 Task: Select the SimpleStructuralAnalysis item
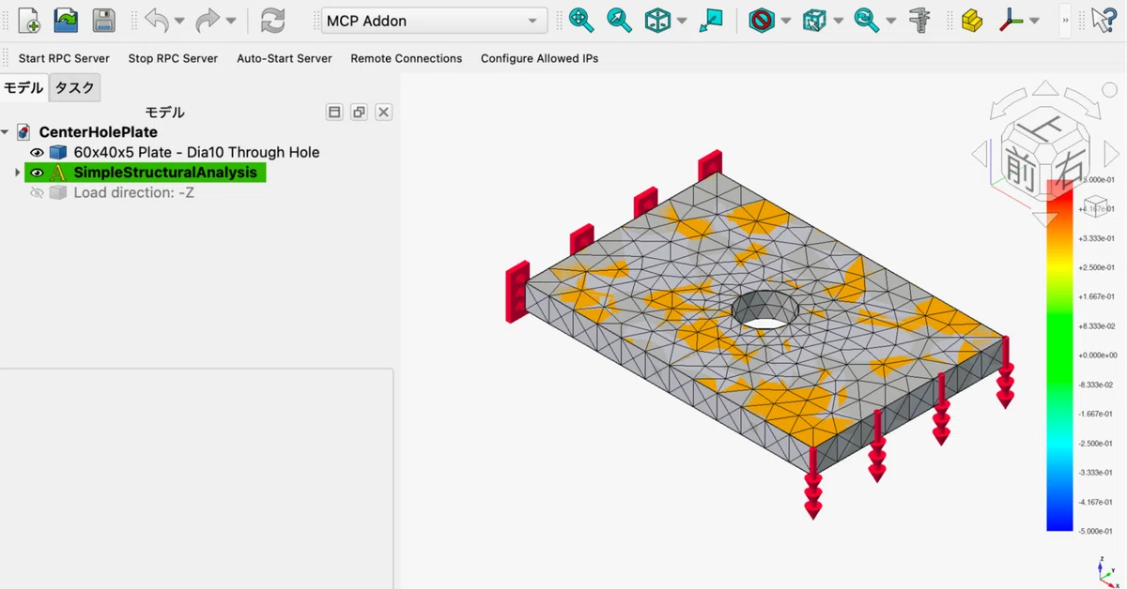point(165,173)
